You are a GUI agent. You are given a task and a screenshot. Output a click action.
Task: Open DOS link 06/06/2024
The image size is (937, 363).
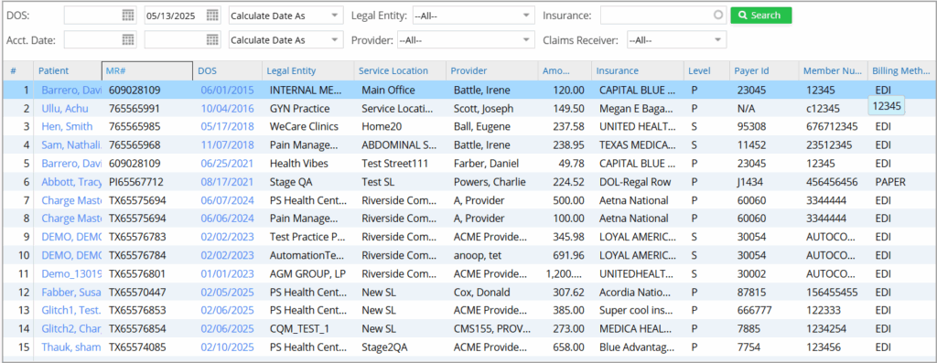[227, 218]
